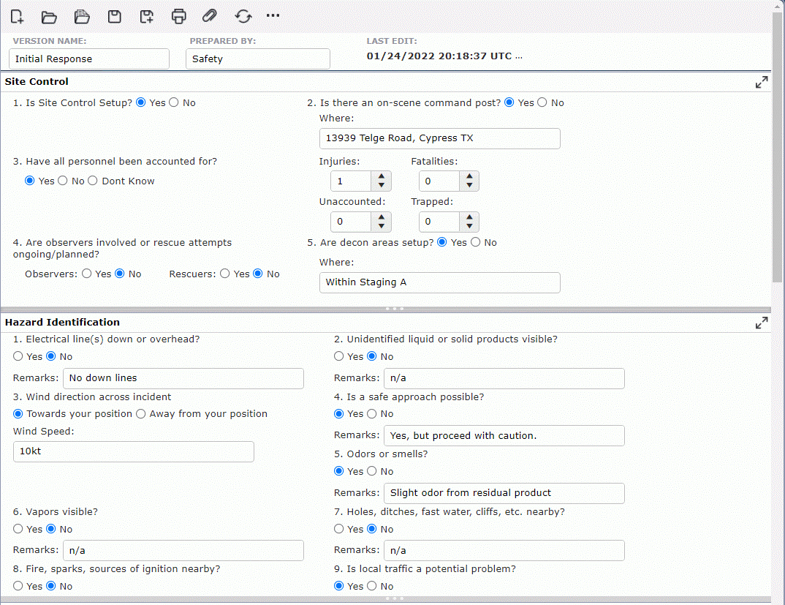
Task: Save the current form
Action: pyautogui.click(x=114, y=16)
